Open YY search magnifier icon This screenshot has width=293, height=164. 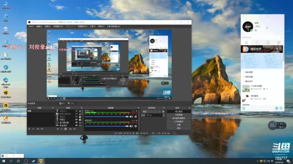pos(281,108)
